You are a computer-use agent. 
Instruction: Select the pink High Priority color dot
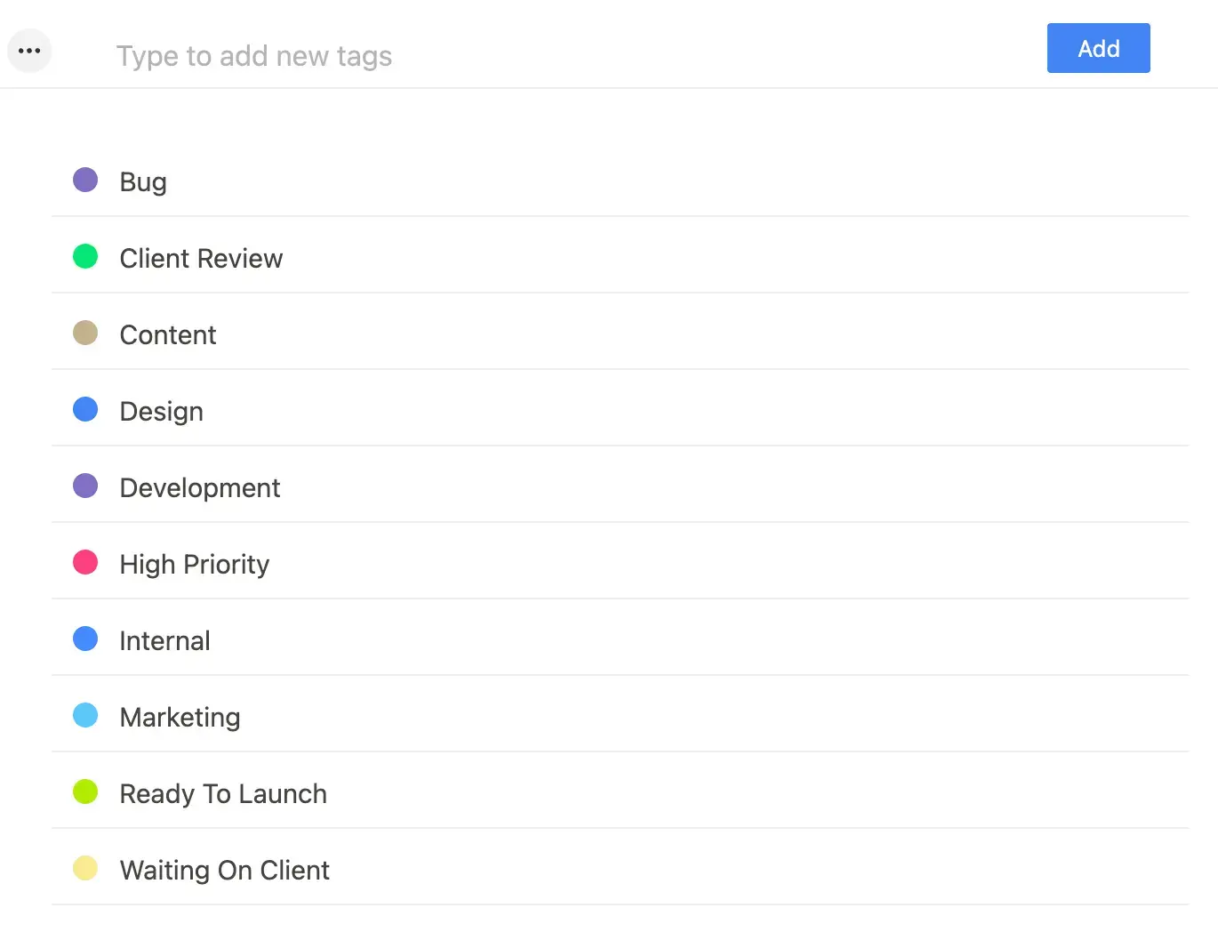[85, 563]
